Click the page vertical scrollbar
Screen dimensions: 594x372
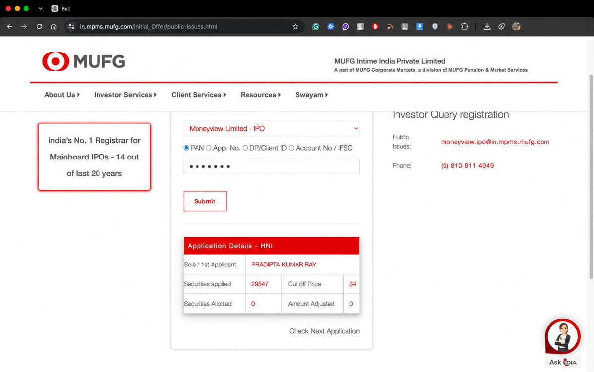591,177
